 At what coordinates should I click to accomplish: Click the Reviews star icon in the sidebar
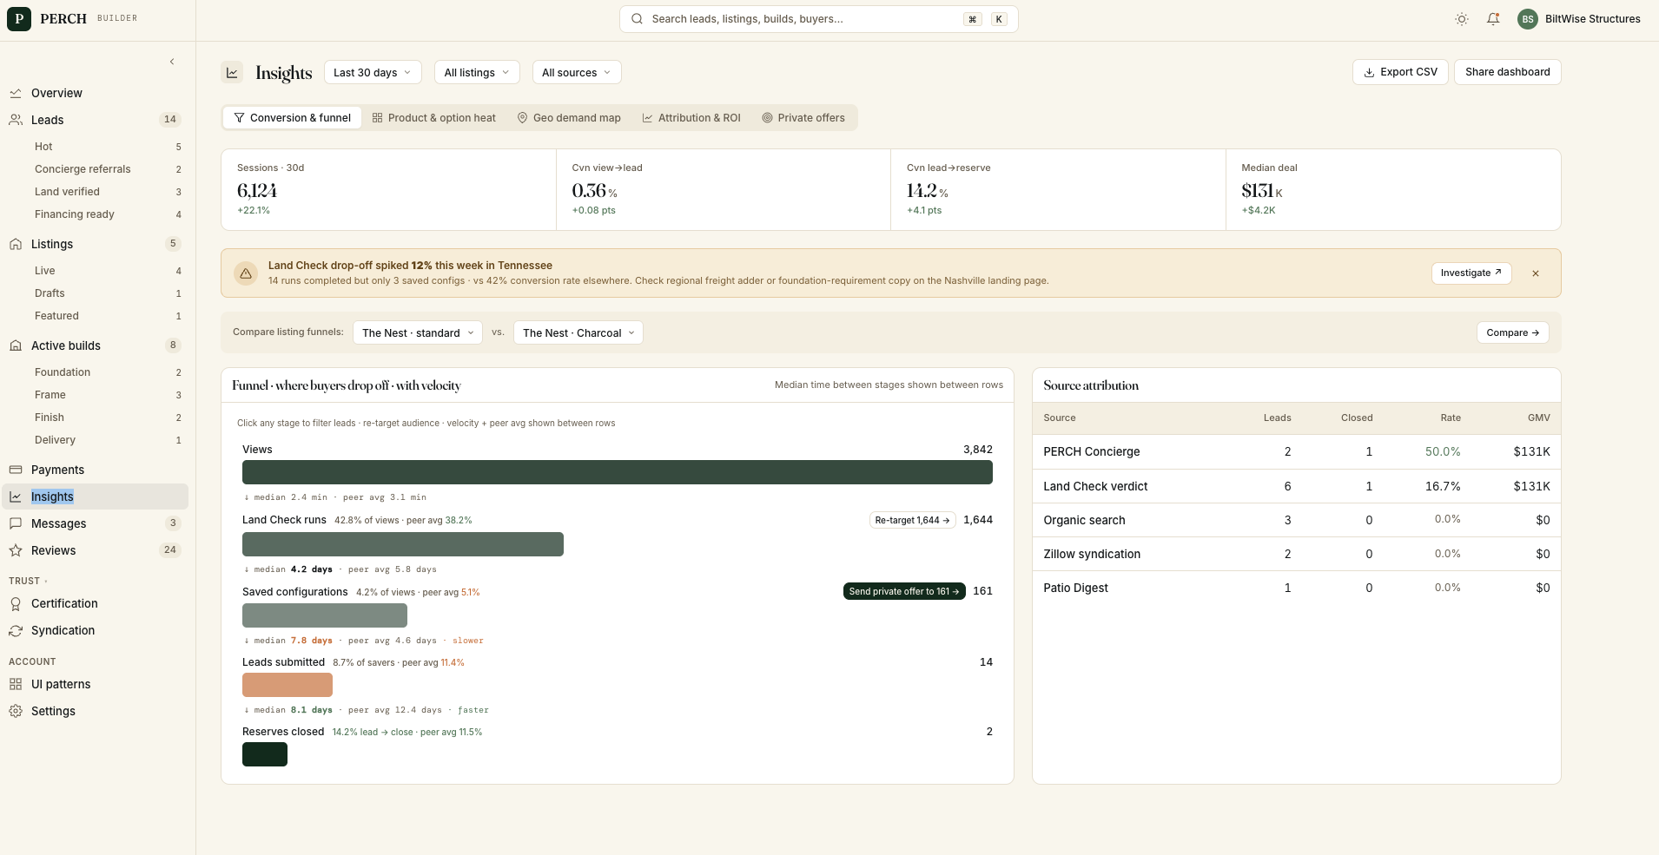pyautogui.click(x=16, y=550)
